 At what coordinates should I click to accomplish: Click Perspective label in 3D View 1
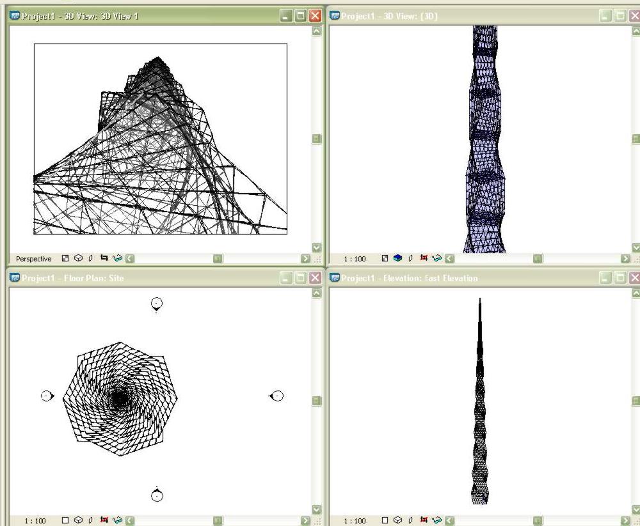click(x=33, y=258)
